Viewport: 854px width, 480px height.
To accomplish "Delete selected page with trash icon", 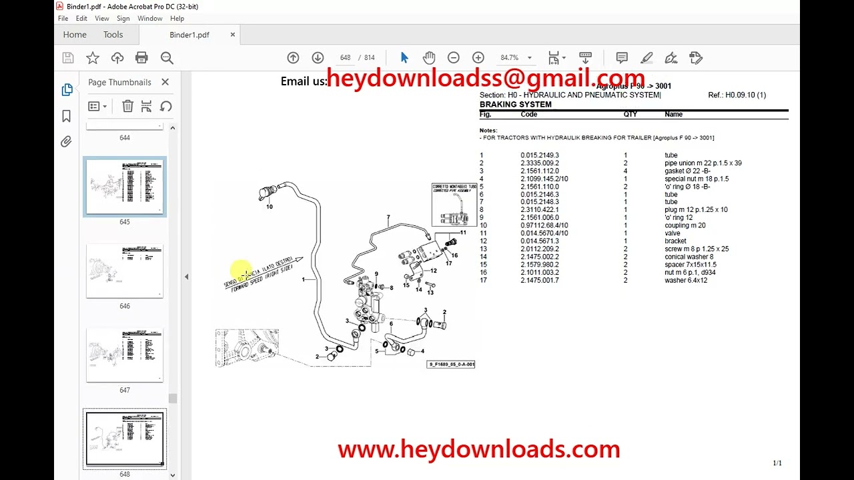I will 128,106.
